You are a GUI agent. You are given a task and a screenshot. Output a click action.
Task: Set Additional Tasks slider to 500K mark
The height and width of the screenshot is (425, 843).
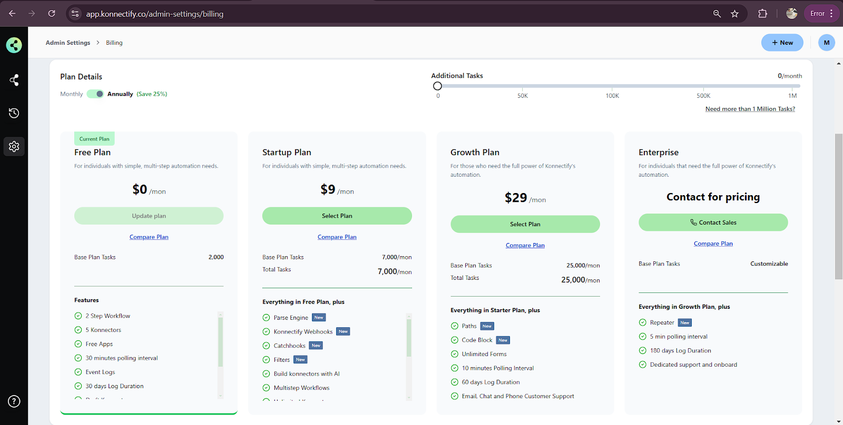coord(703,86)
